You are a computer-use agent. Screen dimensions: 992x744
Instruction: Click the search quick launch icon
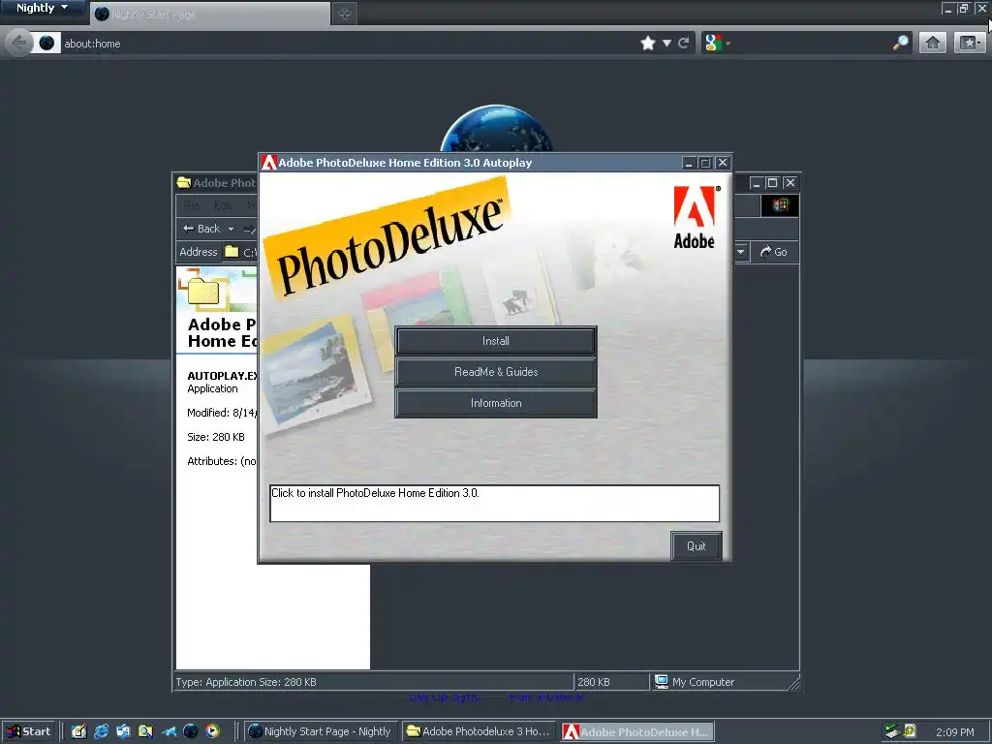point(145,731)
